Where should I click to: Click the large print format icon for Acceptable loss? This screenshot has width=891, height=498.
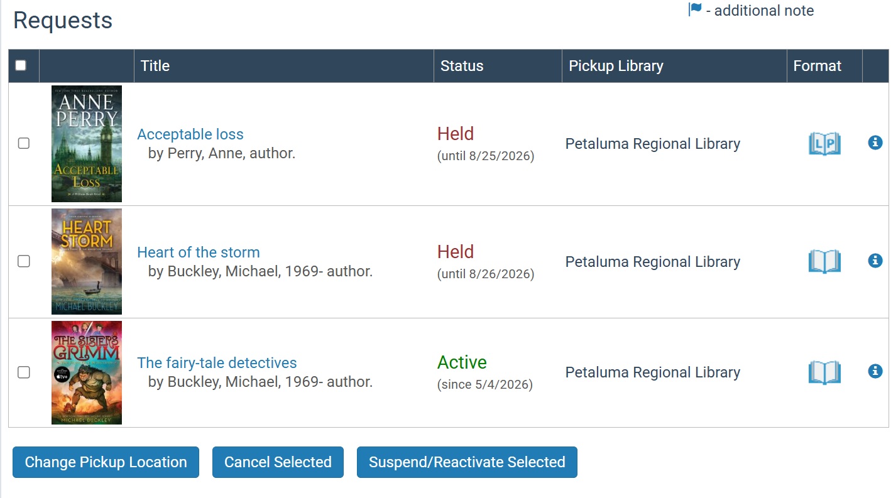(824, 144)
